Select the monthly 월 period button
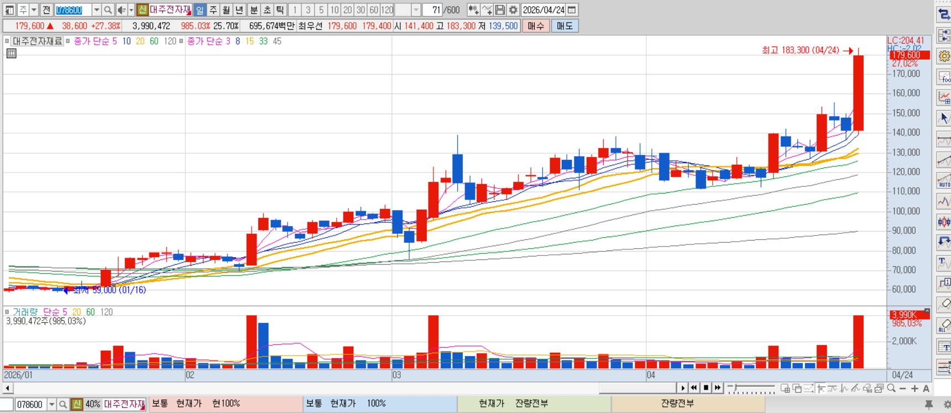Image resolution: width=951 pixels, height=413 pixels. pos(226,10)
